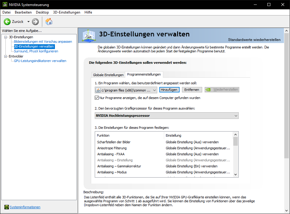The image size is (290, 214).
Task: Collapse the 3D-Einstellungen tree branch
Action: click(6, 37)
